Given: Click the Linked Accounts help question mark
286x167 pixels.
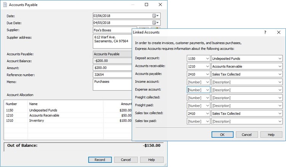Looking at the screenshot, I should pyautogui.click(x=265, y=32).
